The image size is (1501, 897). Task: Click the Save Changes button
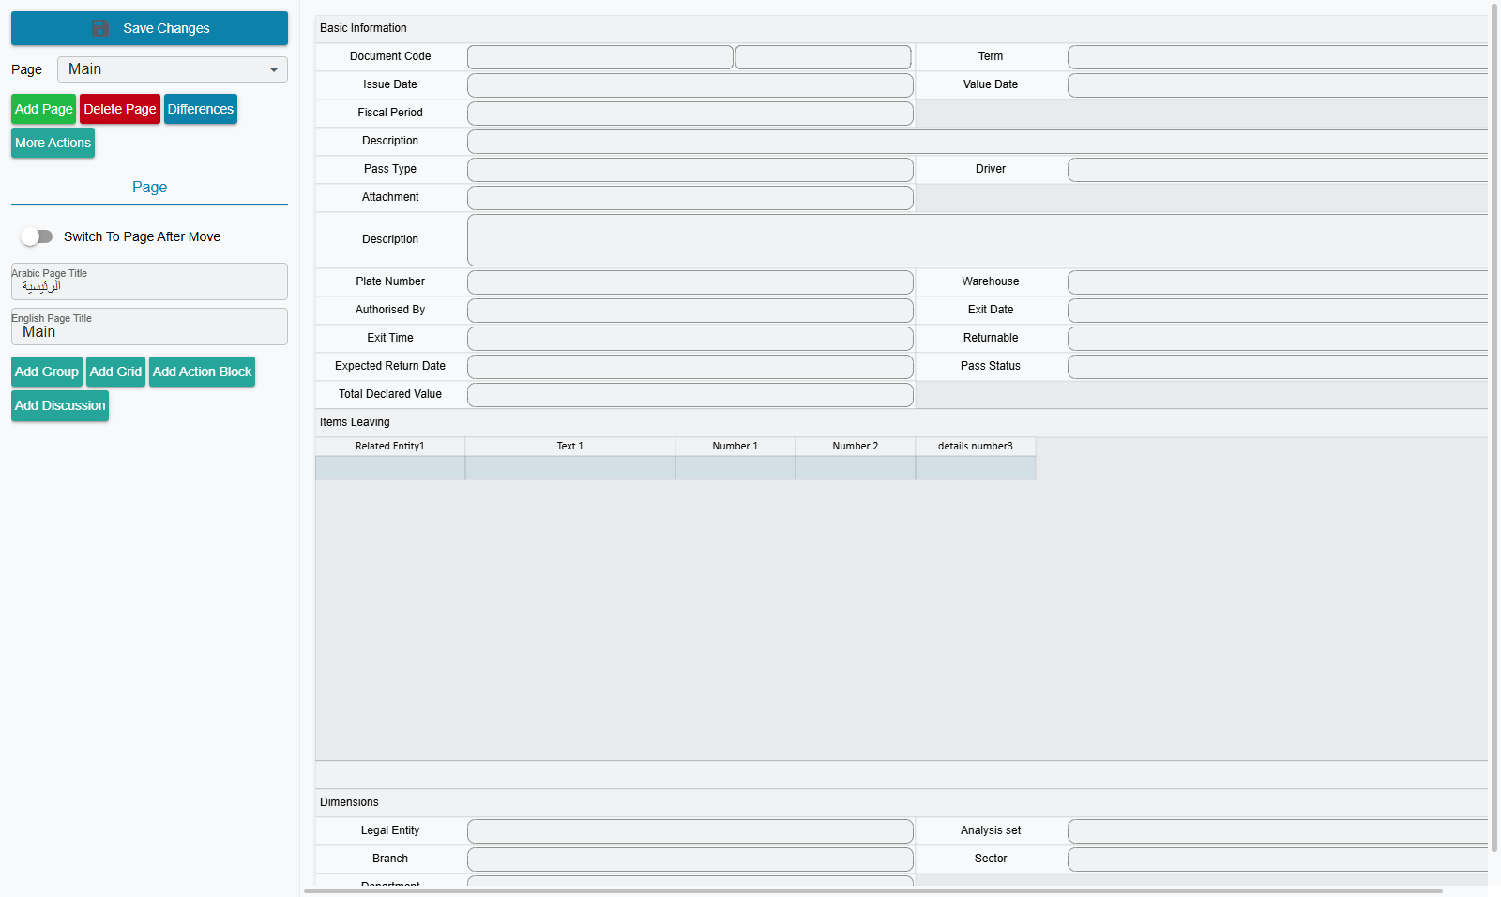click(x=149, y=28)
